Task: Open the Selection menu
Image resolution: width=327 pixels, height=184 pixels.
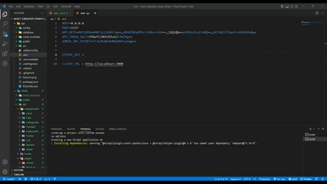Action: tap(29, 7)
